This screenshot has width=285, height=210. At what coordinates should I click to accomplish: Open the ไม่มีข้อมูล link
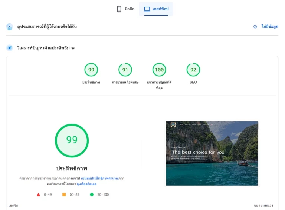(270, 26)
